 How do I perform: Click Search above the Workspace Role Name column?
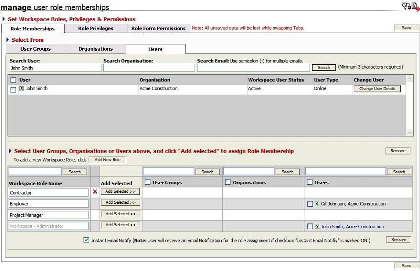(75, 172)
